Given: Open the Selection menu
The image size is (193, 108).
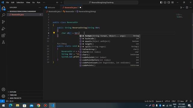Looking at the screenshot, I should [x=20, y=2].
